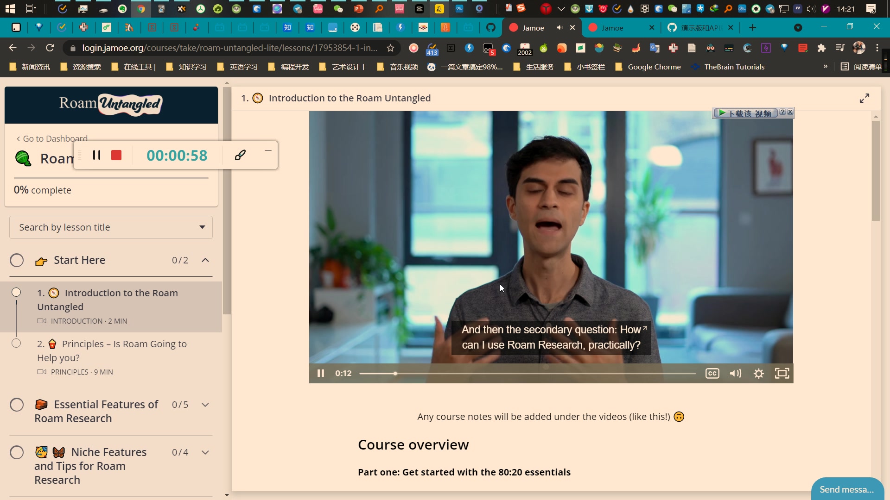Close the video download overlay
The image size is (890, 500).
[x=790, y=112]
